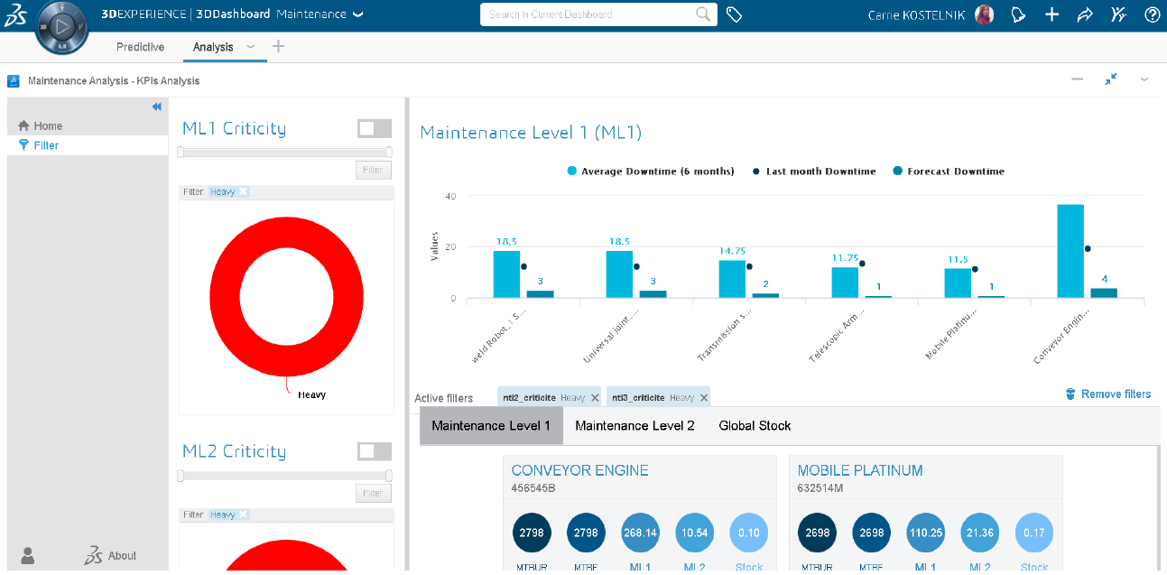Switch to the Predictive tab

140,47
